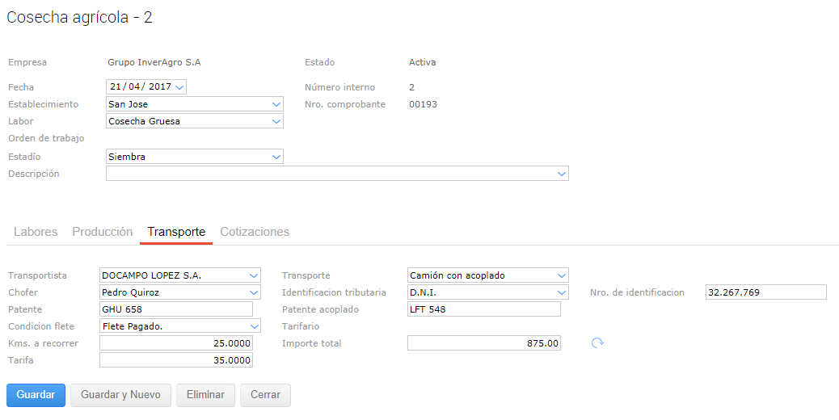
Task: Click the Patente input field
Action: [x=175, y=309]
